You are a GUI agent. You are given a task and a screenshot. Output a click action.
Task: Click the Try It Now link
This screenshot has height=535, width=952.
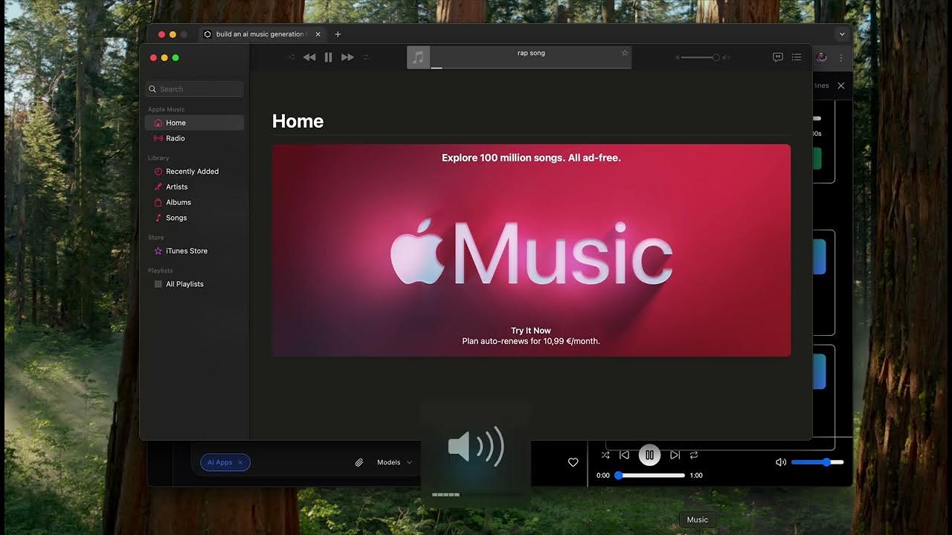pos(531,331)
